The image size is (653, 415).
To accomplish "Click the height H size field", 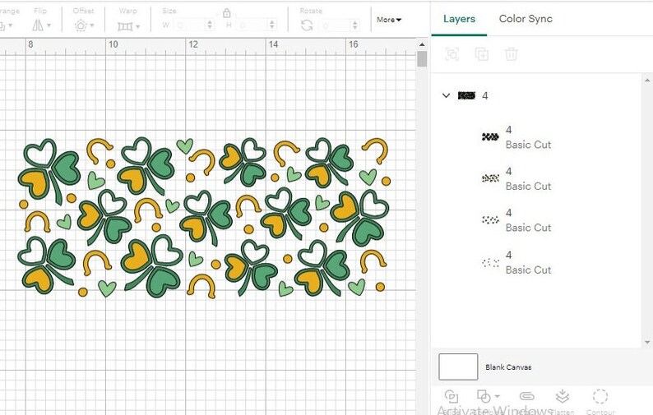I will pos(252,25).
